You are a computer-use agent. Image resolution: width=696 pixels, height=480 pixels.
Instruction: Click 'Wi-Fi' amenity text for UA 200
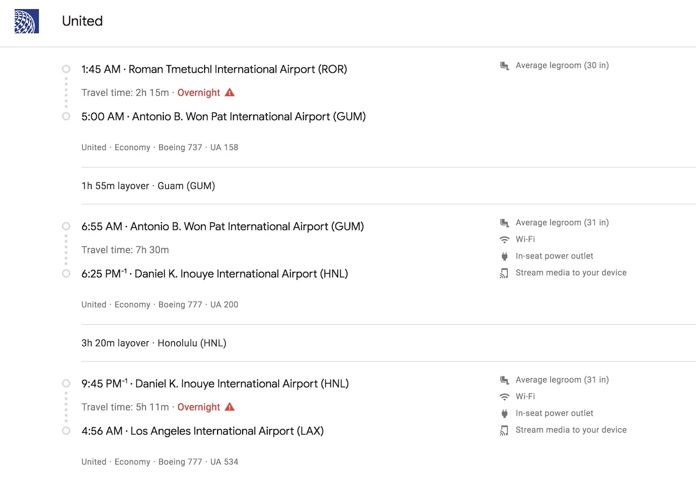(x=525, y=239)
